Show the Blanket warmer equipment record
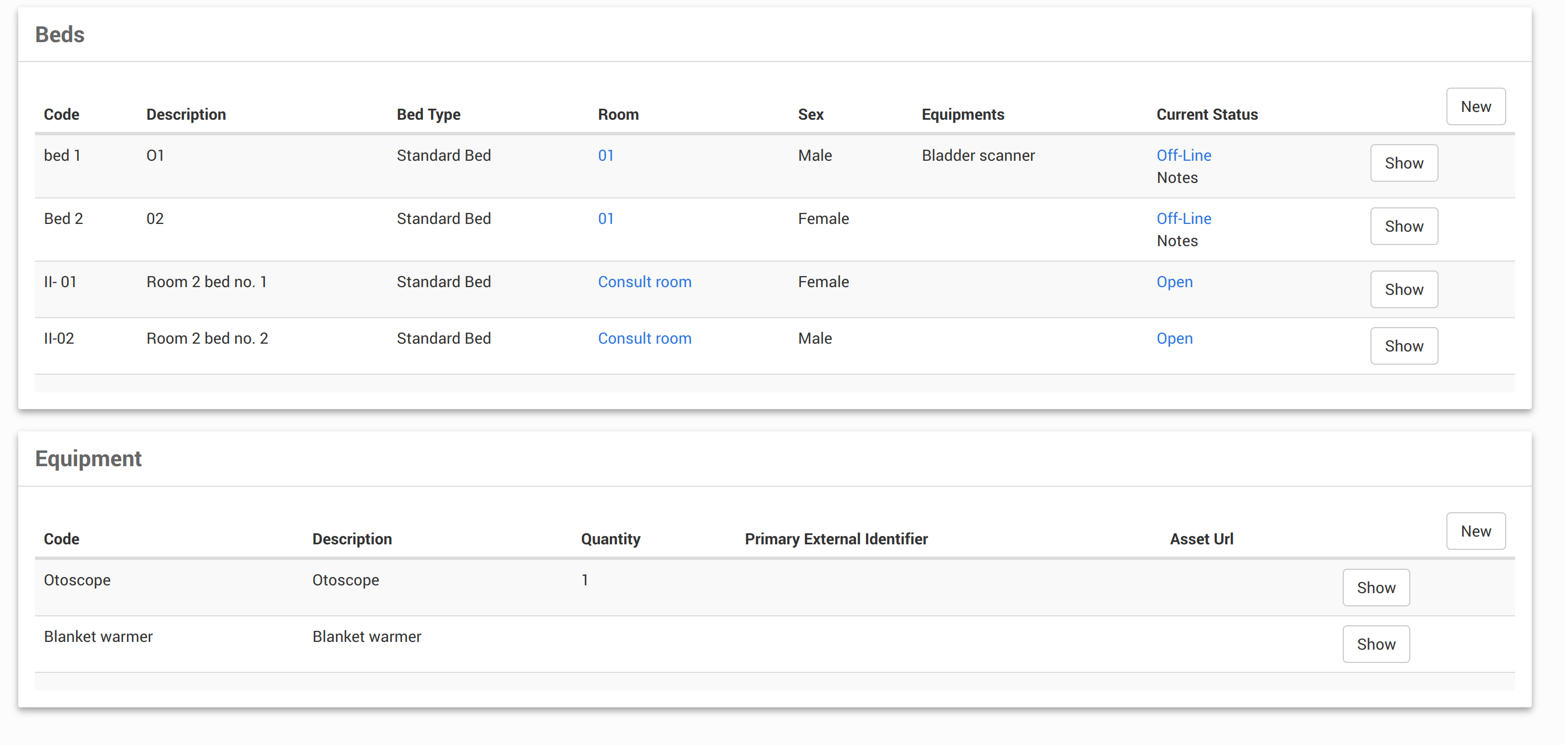The height and width of the screenshot is (745, 1565). (x=1375, y=644)
